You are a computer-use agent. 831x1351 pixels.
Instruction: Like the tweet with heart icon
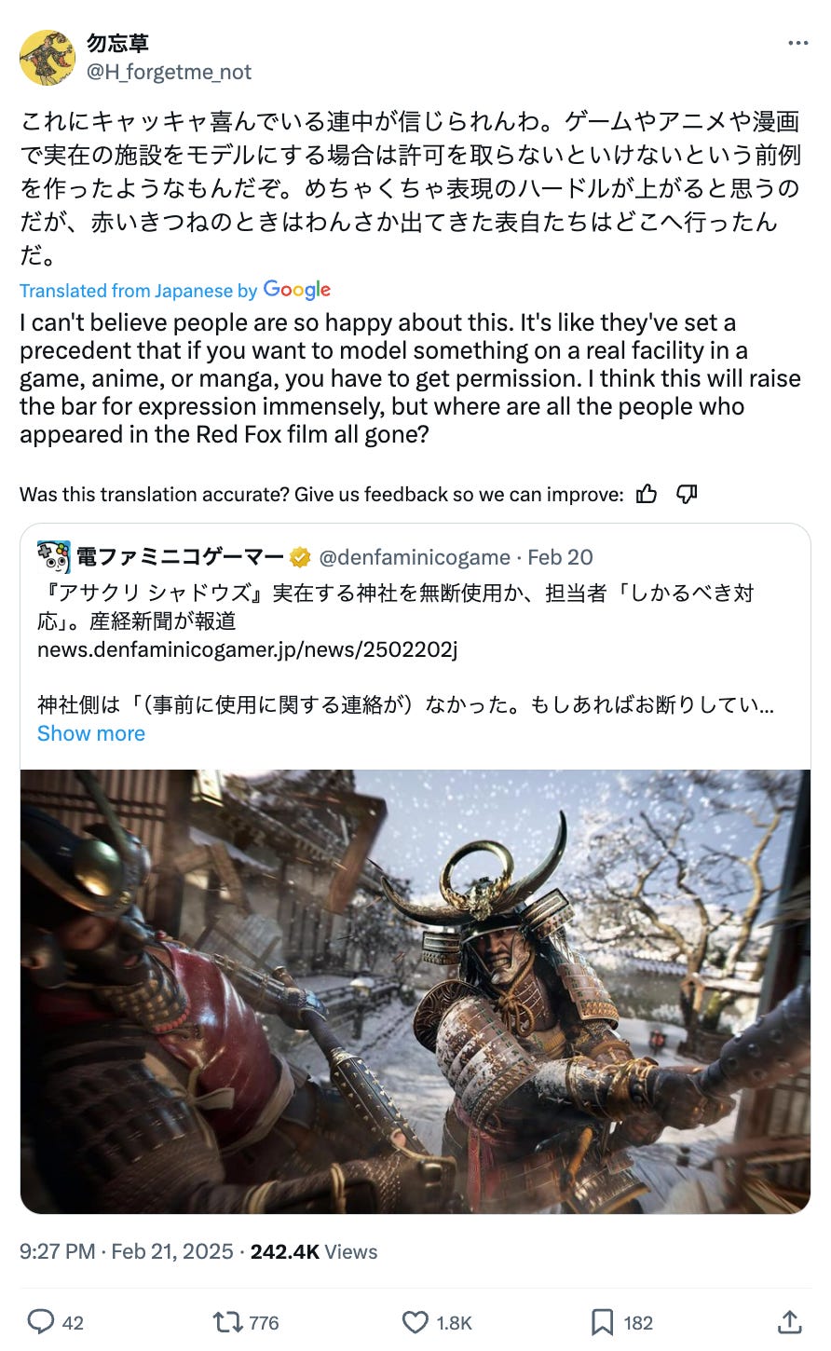coord(415,1322)
